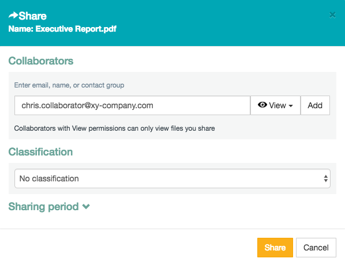Click the Classification section heading
Screen dimensions: 345x266
pos(40,152)
